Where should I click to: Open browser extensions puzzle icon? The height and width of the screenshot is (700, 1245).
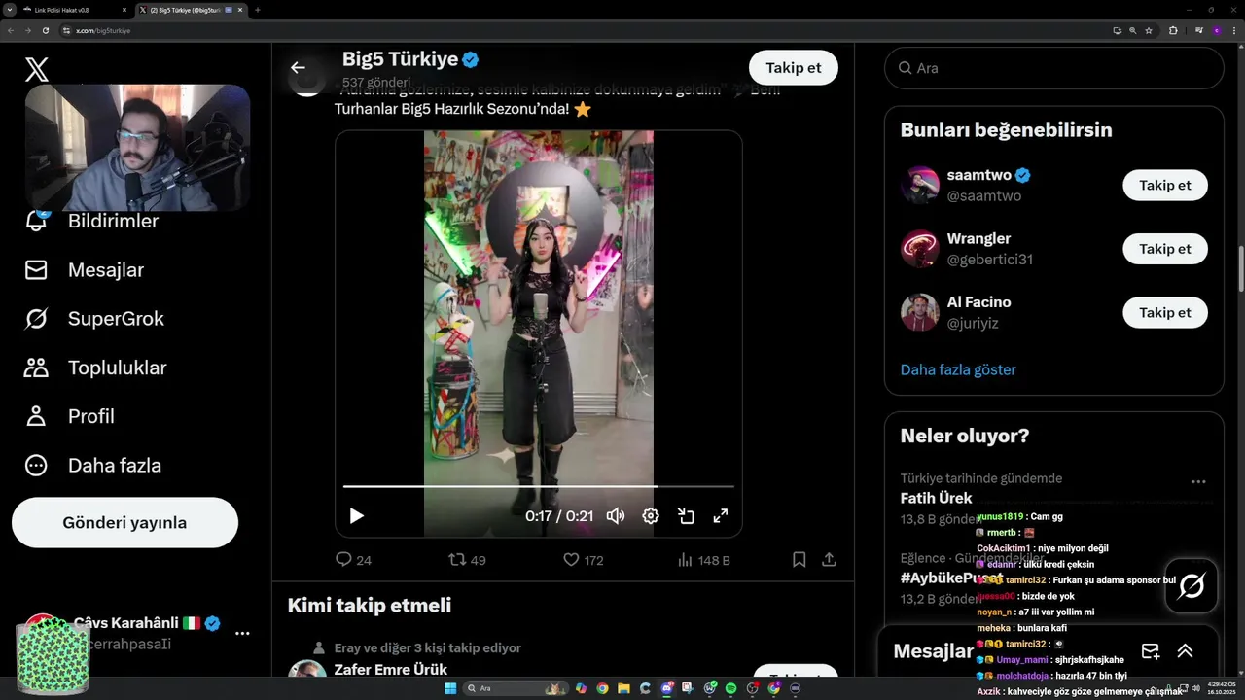(1173, 30)
